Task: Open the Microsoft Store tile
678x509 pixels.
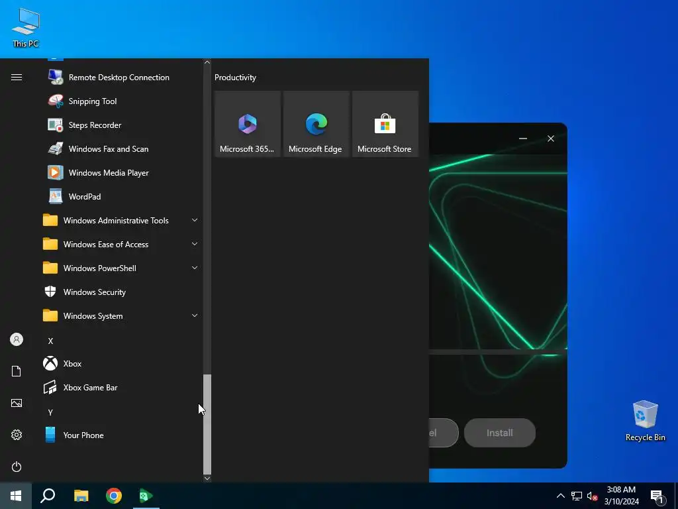Action: 385,124
